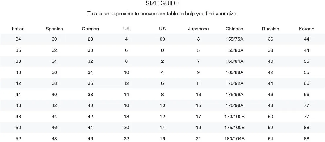Viewport: 325px width, 142px height.
Task: Click Chinese size 155/75A cell
Action: (234, 39)
